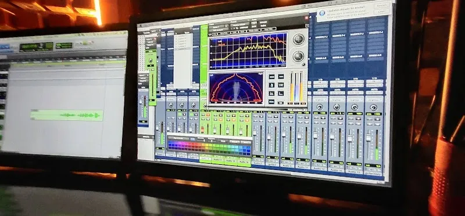Click the Audio 12 pan knob
The image size is (465, 216).
319,107
